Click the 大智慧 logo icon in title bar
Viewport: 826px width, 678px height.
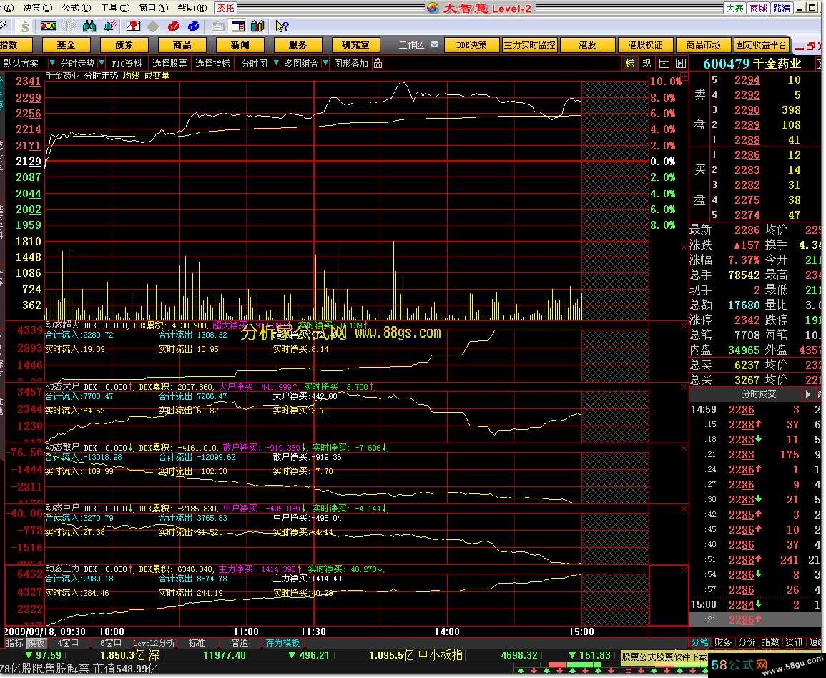pos(433,8)
